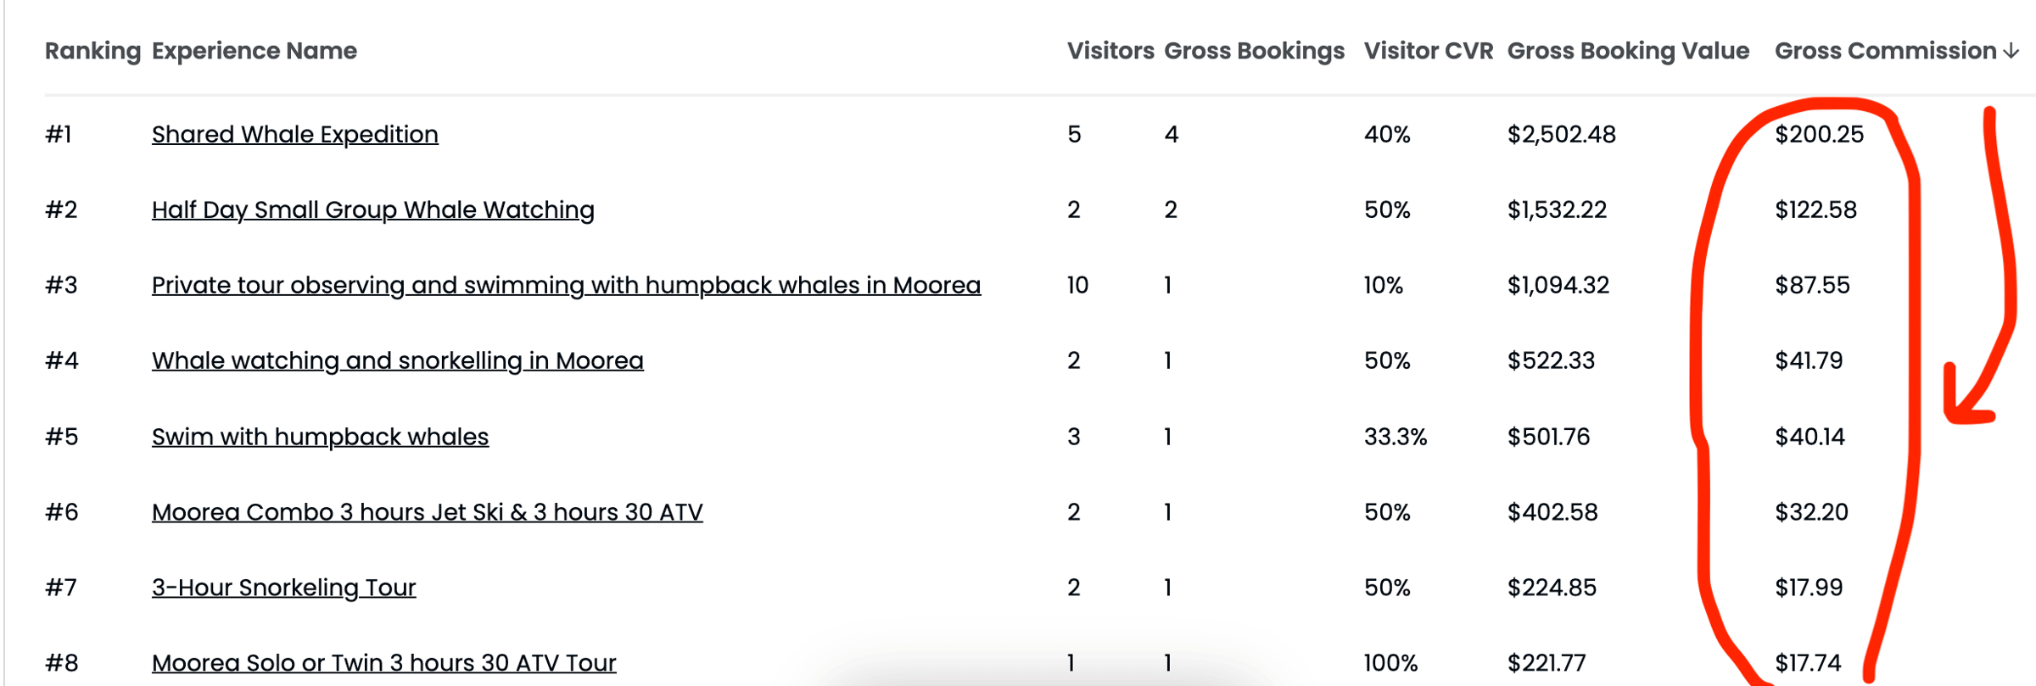Sort by Visitors column header

pos(1110,51)
